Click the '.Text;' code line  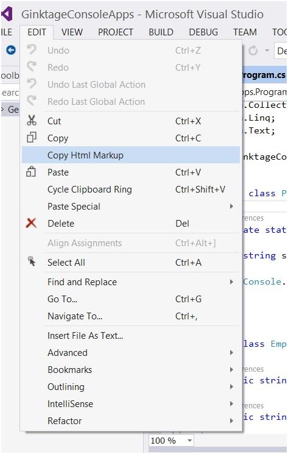tap(259, 130)
